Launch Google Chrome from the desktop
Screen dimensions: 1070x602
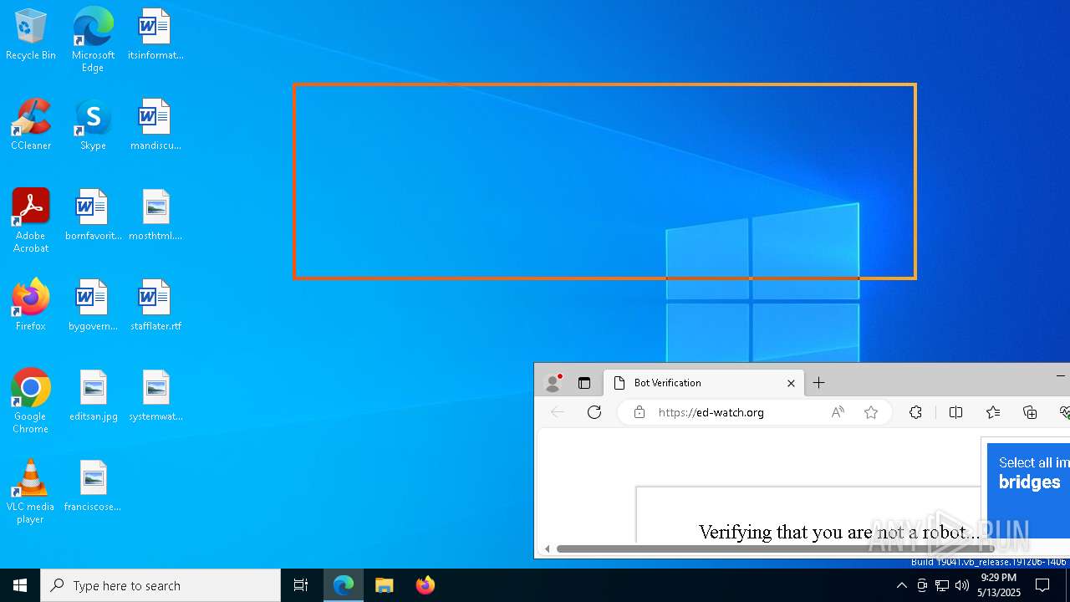pyautogui.click(x=31, y=401)
